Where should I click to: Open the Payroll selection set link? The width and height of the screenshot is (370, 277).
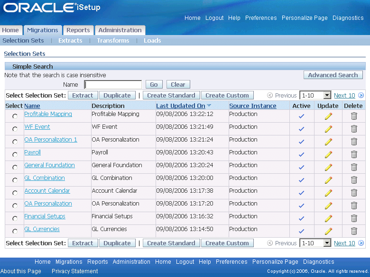tap(33, 152)
